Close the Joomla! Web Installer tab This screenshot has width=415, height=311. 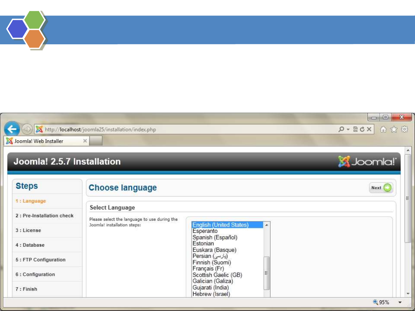point(85,141)
